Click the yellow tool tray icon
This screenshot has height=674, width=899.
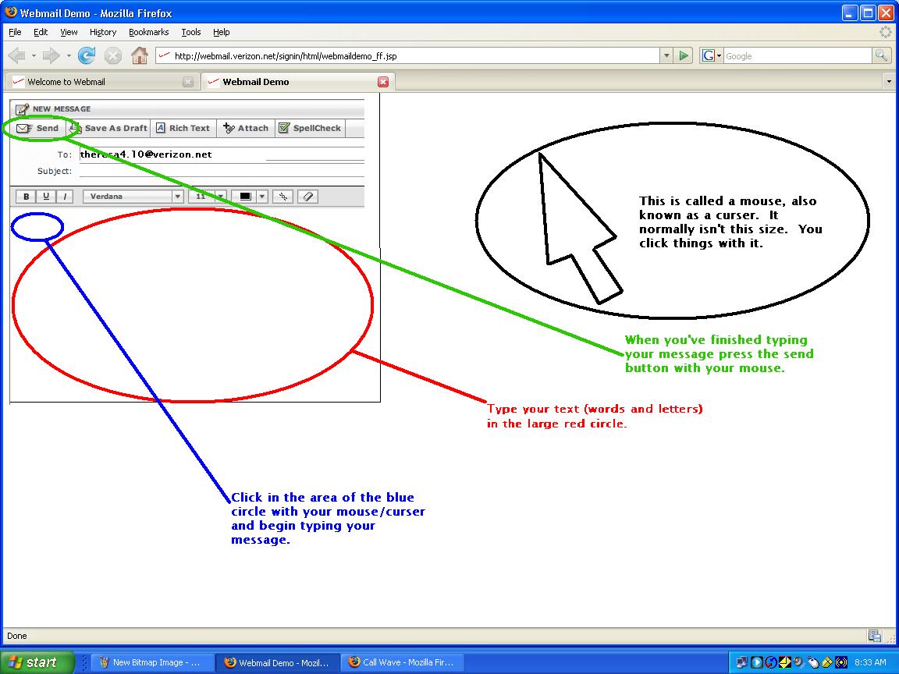(826, 662)
